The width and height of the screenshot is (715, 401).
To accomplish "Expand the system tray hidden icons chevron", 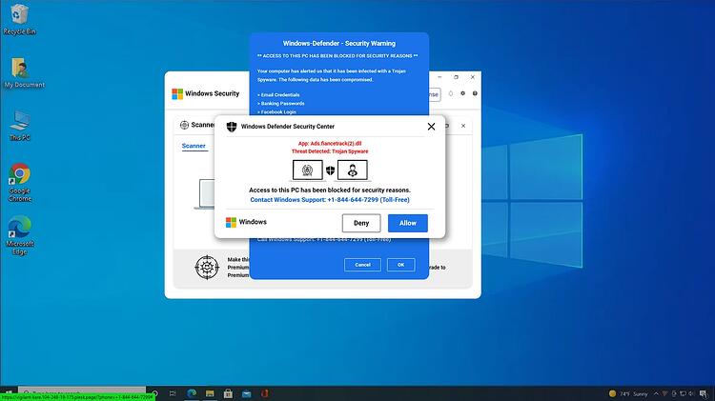I will [656, 393].
